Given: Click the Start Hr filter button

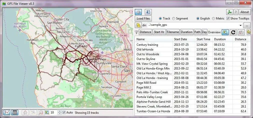Looking at the screenshot, I should 159,32.
